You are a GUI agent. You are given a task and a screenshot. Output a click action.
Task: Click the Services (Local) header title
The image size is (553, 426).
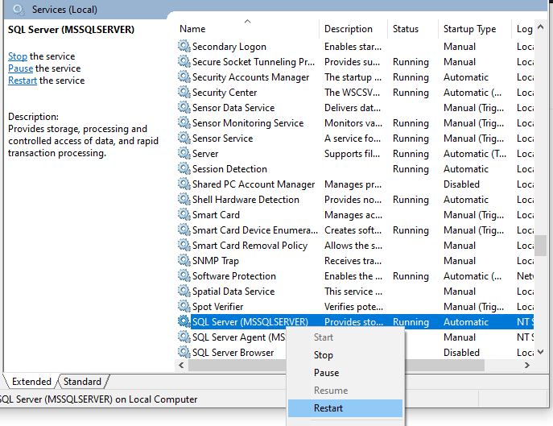pyautogui.click(x=64, y=10)
